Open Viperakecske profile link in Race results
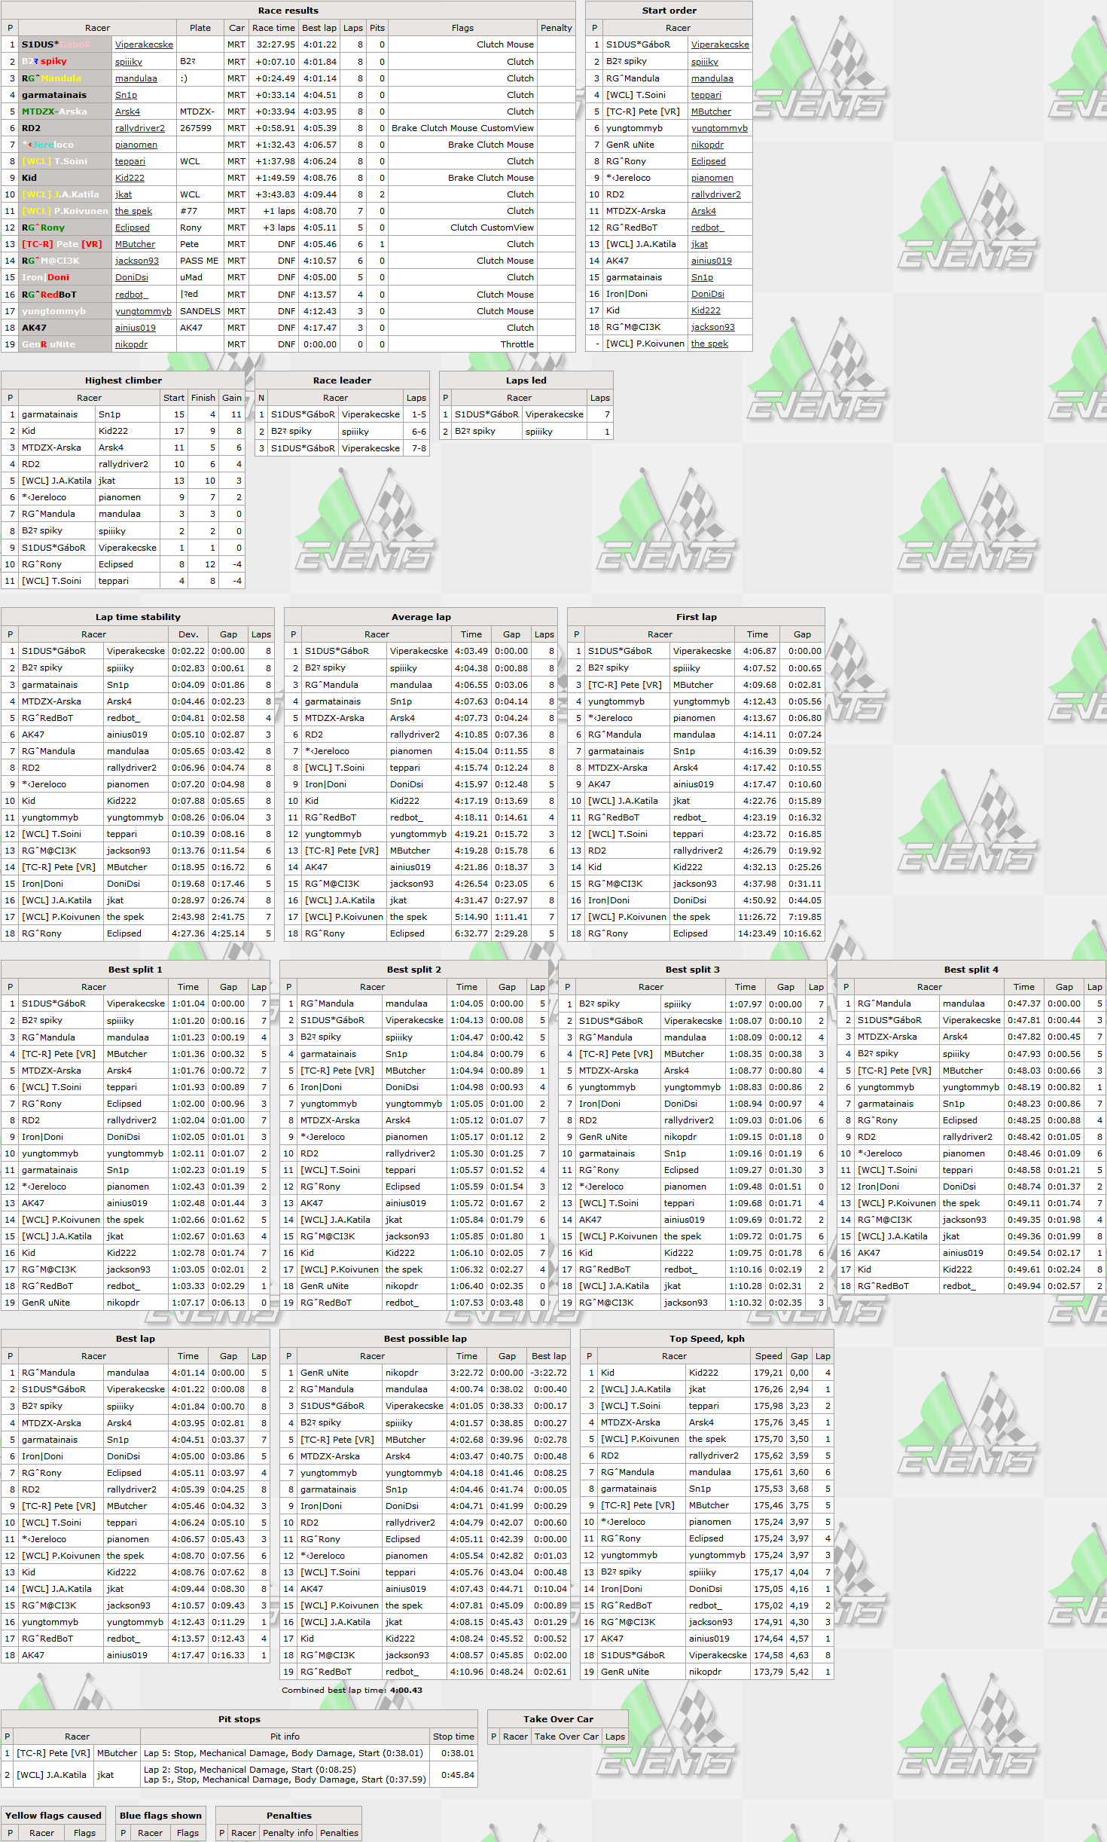This screenshot has width=1107, height=1842. [x=144, y=44]
